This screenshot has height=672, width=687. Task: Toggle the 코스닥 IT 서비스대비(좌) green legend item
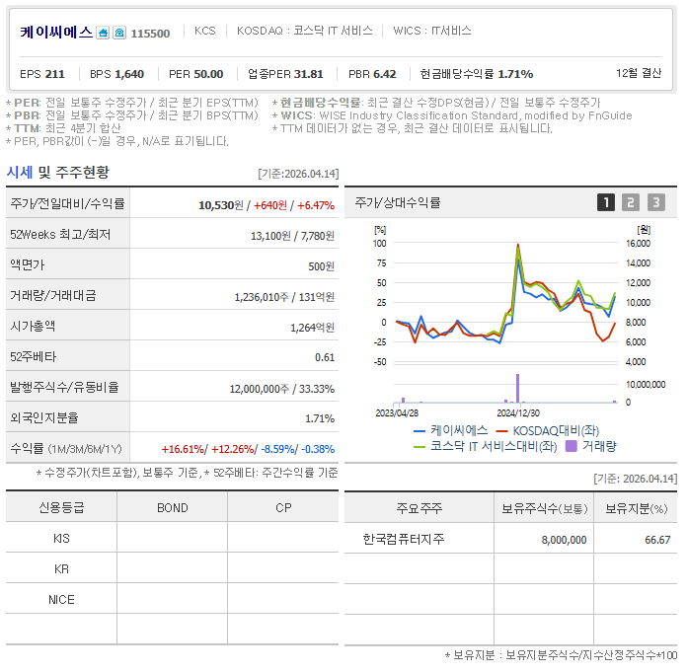(486, 447)
